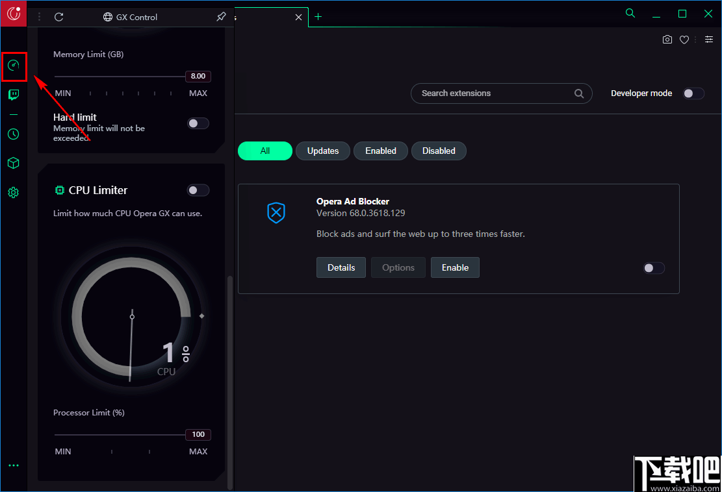
Task: Click Enable for Opera Ad Blocker
Action: 455,267
